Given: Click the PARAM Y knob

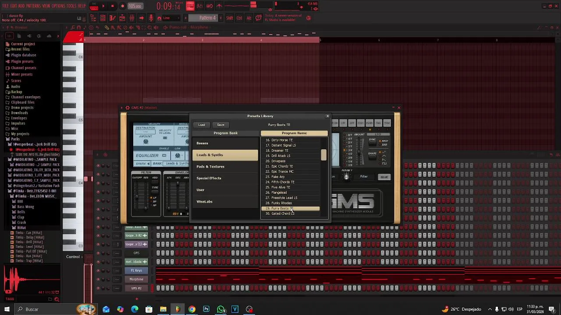Looking at the screenshot, I should (346, 177).
